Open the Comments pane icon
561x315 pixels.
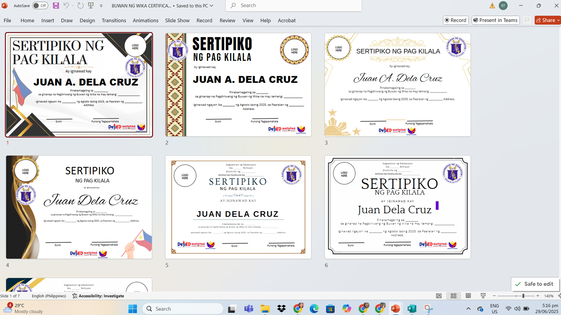click(x=527, y=20)
